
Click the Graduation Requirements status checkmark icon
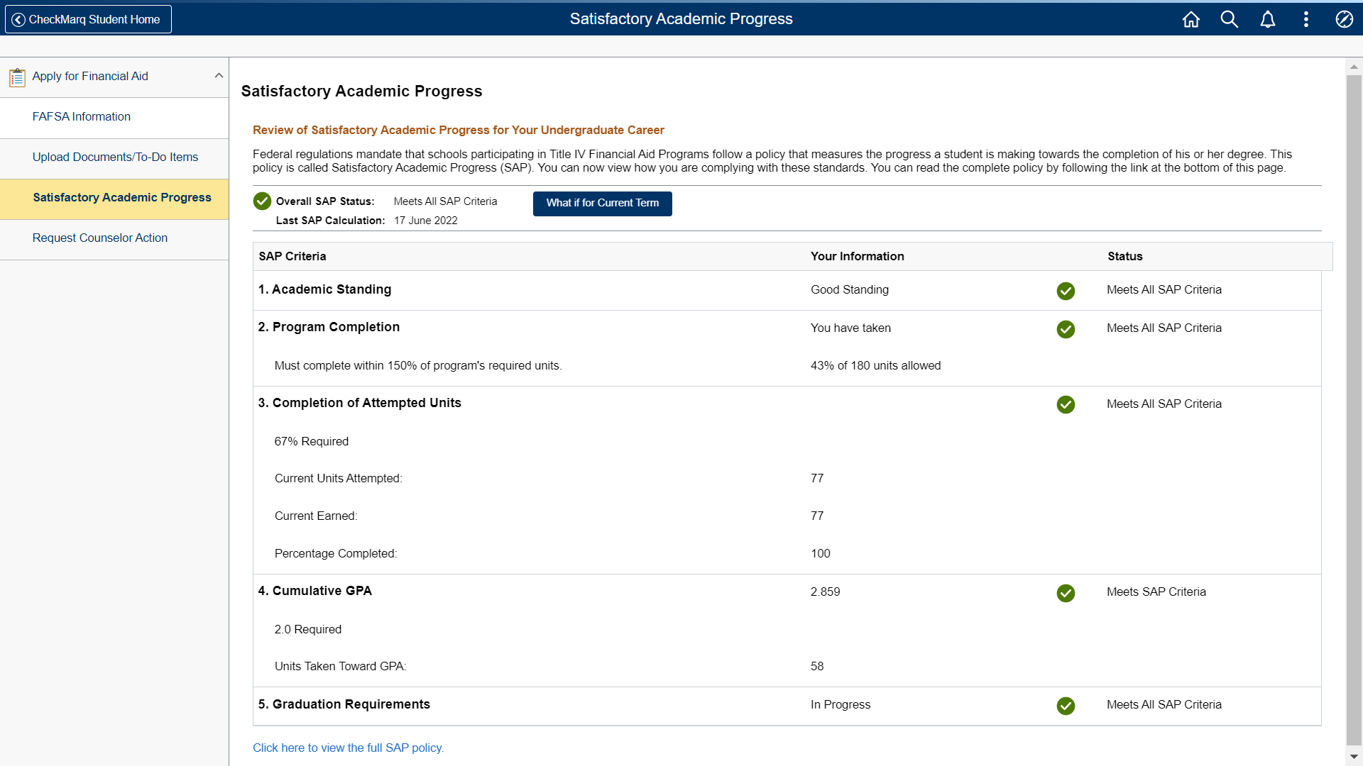coord(1065,706)
